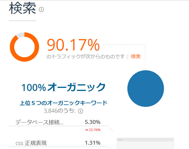Click the orange donut traffic chart

[x=24, y=47]
